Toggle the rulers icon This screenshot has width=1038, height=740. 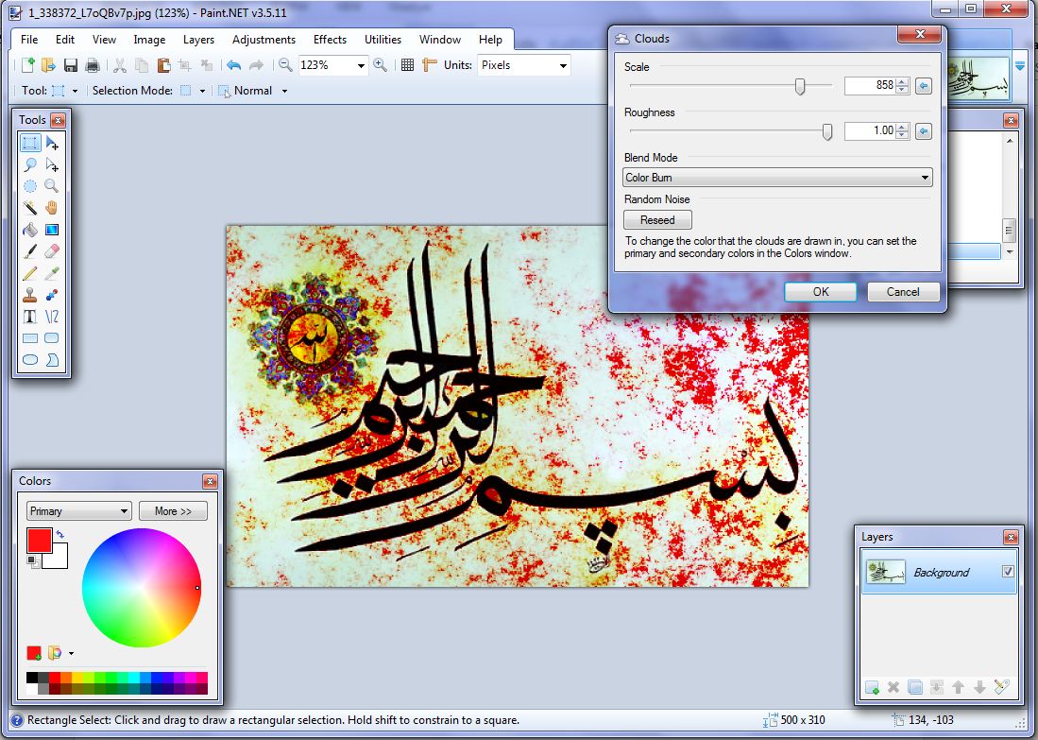pos(430,65)
